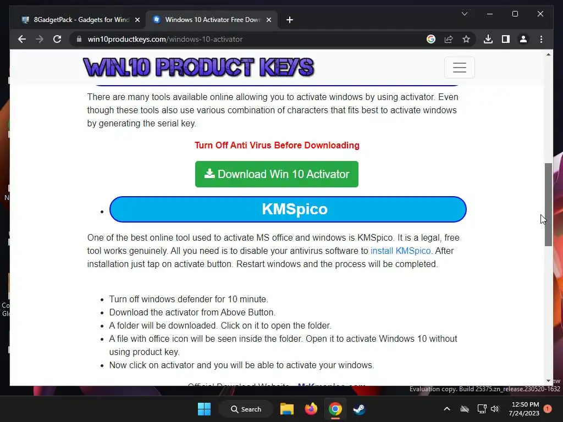This screenshot has width=563, height=422.
Task: Open a new browser tab
Action: tap(289, 20)
